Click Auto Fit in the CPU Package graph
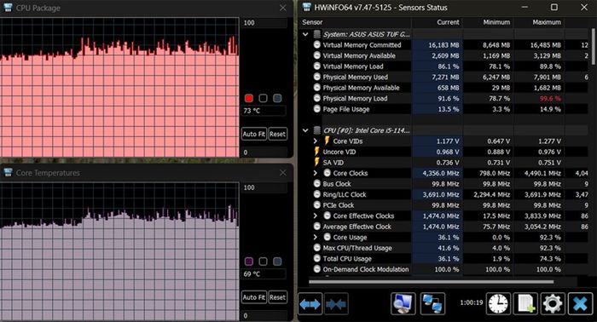597x322 pixels. pos(254,134)
